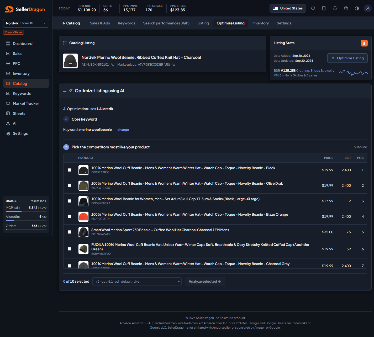Open the user profile avatar icon

tap(368, 8)
